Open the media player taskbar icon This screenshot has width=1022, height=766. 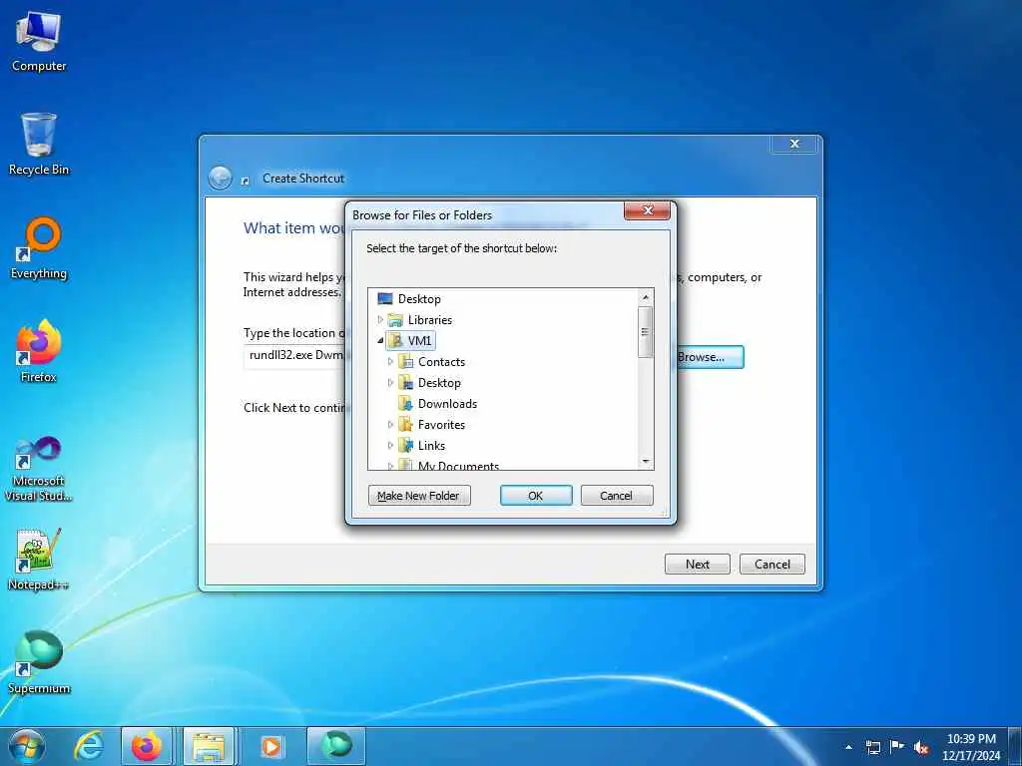271,746
